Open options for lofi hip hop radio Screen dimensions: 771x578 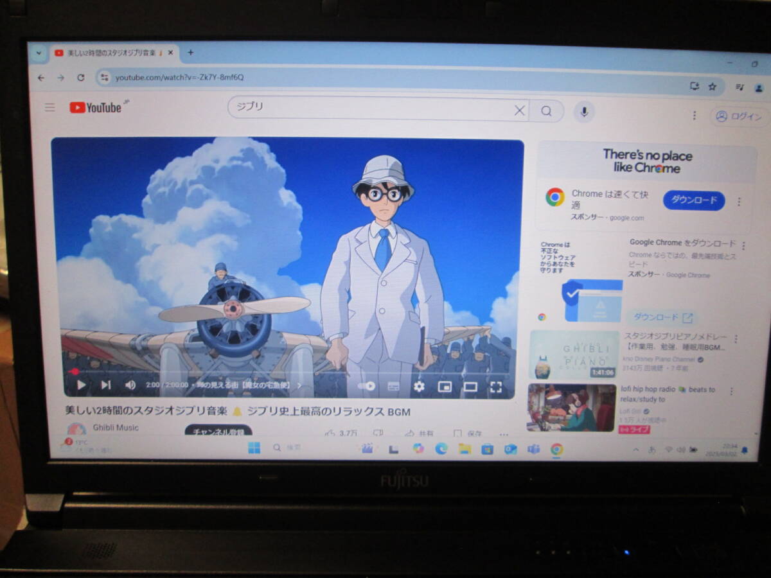pyautogui.click(x=731, y=391)
